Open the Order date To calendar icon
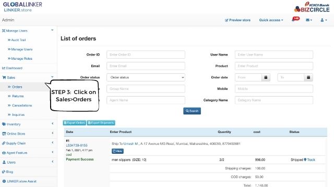334x187 pixels. click(x=308, y=77)
